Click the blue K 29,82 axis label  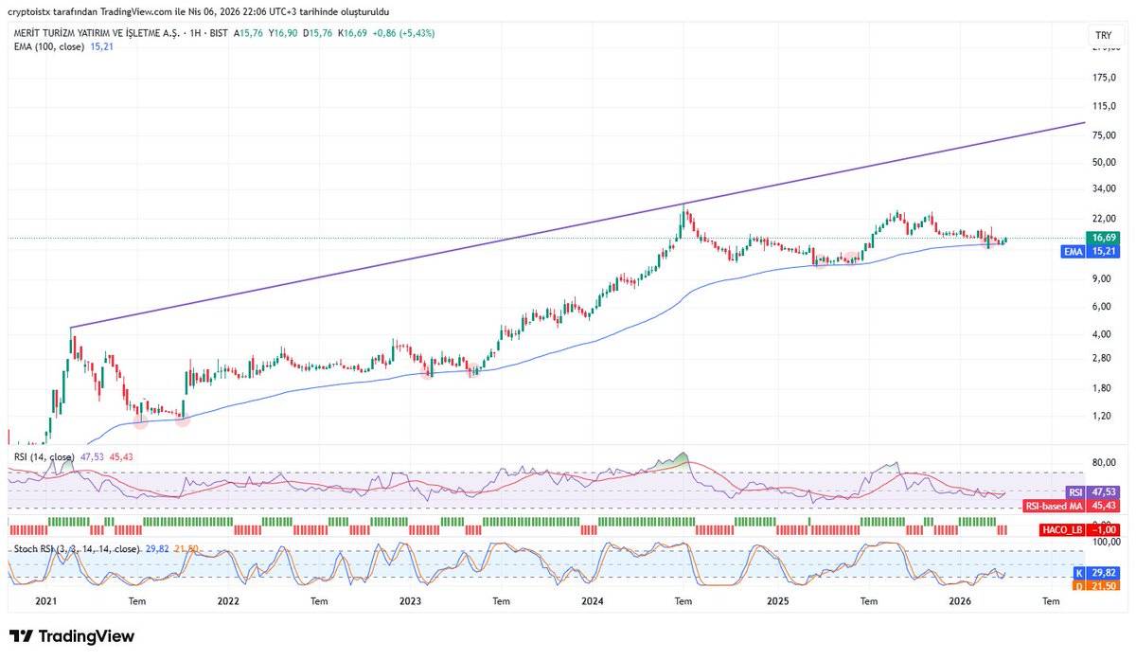click(x=1096, y=573)
